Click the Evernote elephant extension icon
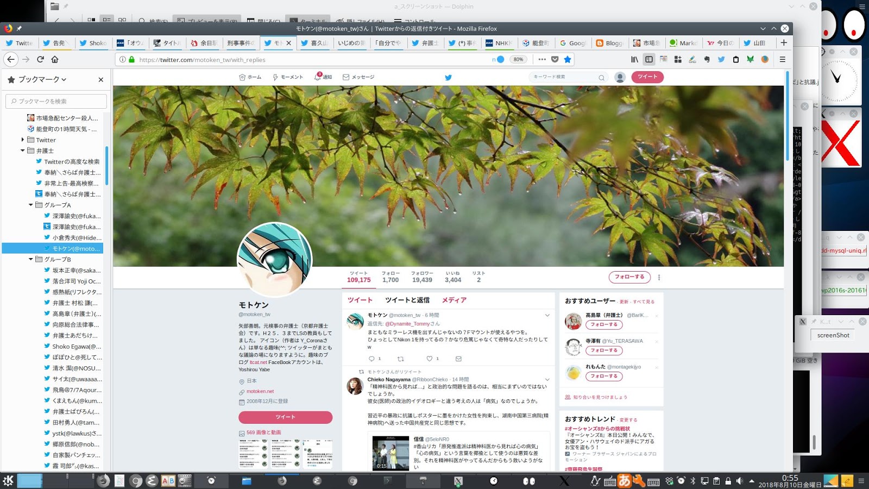 click(707, 59)
